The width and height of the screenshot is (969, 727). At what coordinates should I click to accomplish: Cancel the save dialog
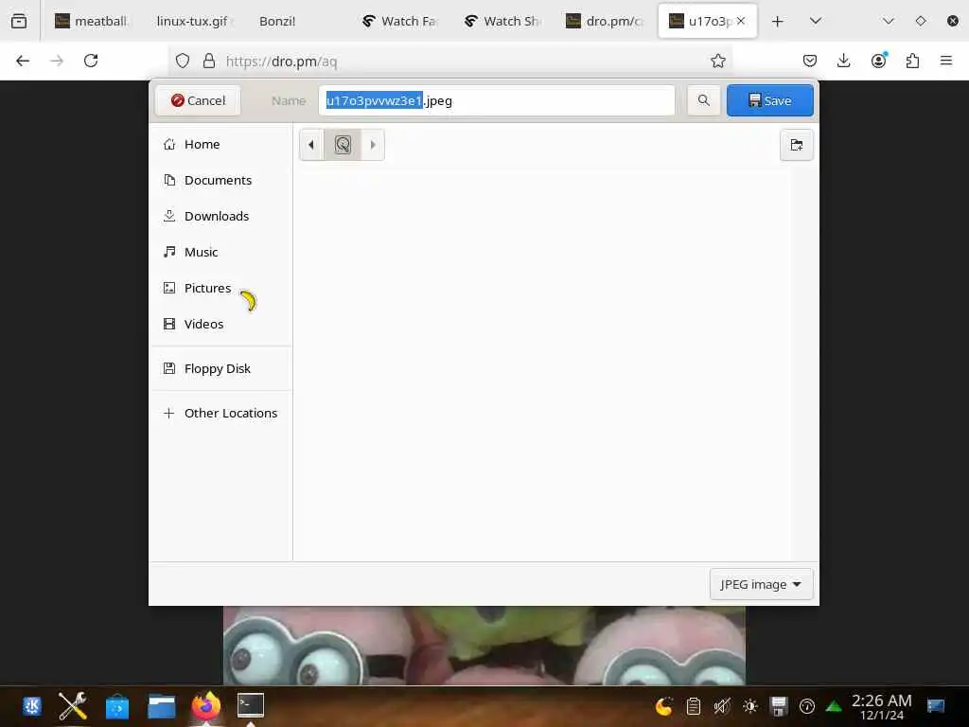(x=198, y=100)
